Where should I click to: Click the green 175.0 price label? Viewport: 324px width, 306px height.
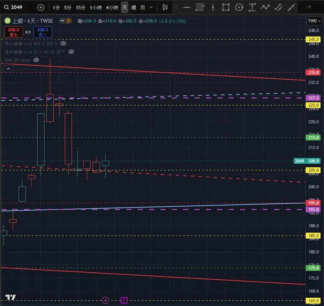tap(313, 268)
